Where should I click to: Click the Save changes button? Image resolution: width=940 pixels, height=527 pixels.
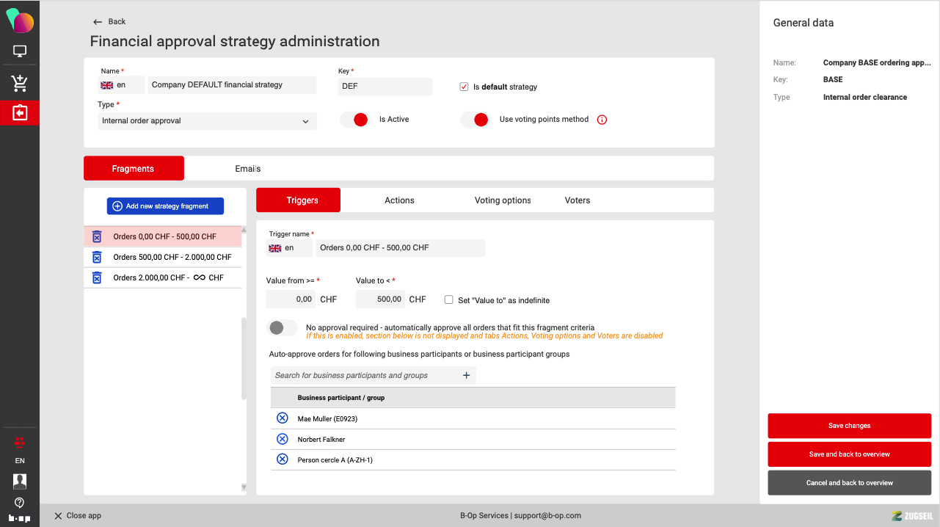pyautogui.click(x=849, y=426)
